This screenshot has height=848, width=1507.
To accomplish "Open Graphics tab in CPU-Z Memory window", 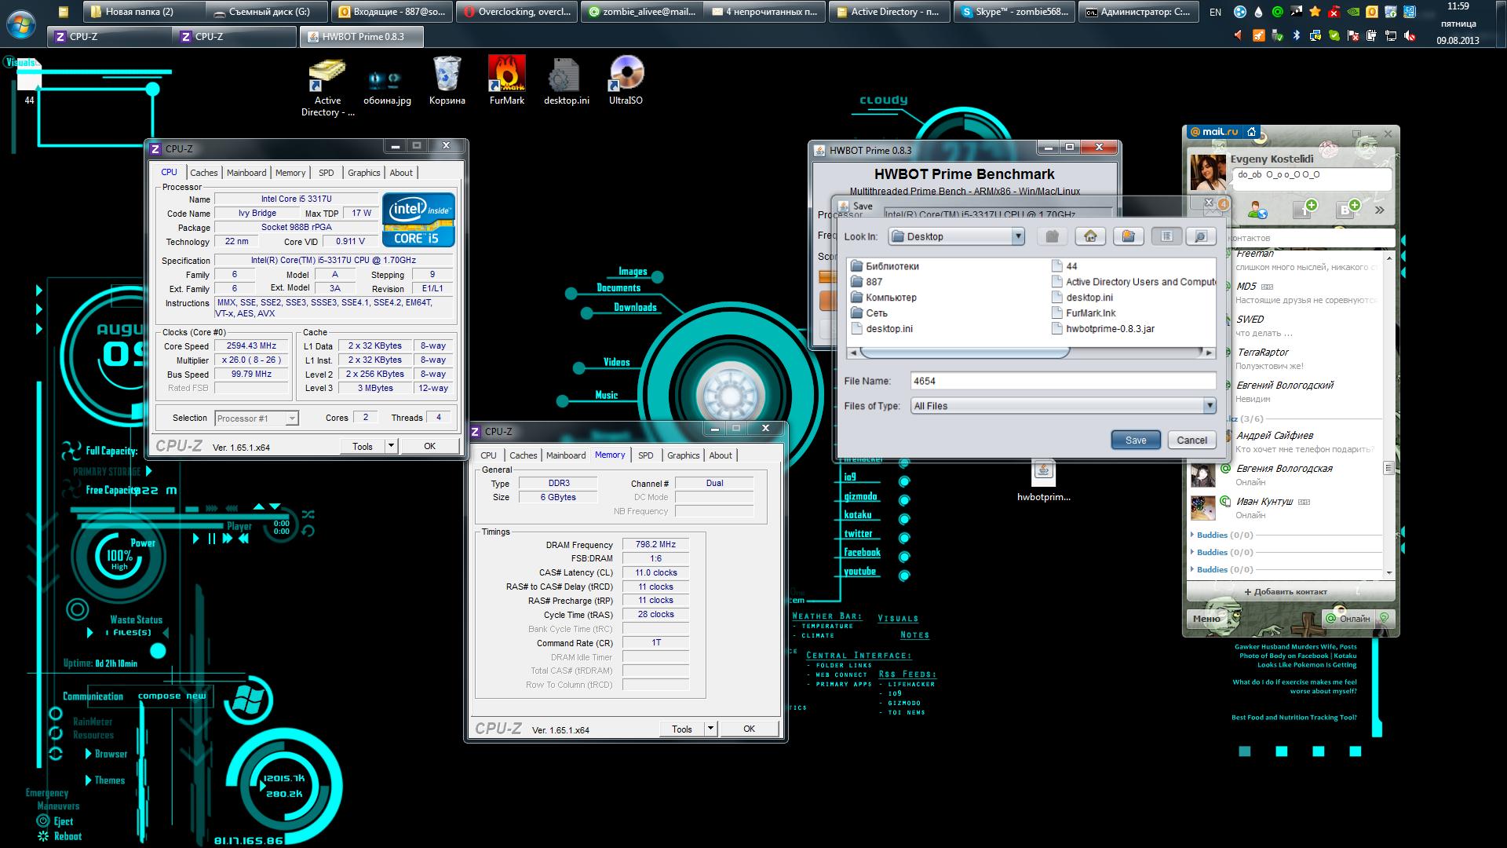I will pos(683,455).
